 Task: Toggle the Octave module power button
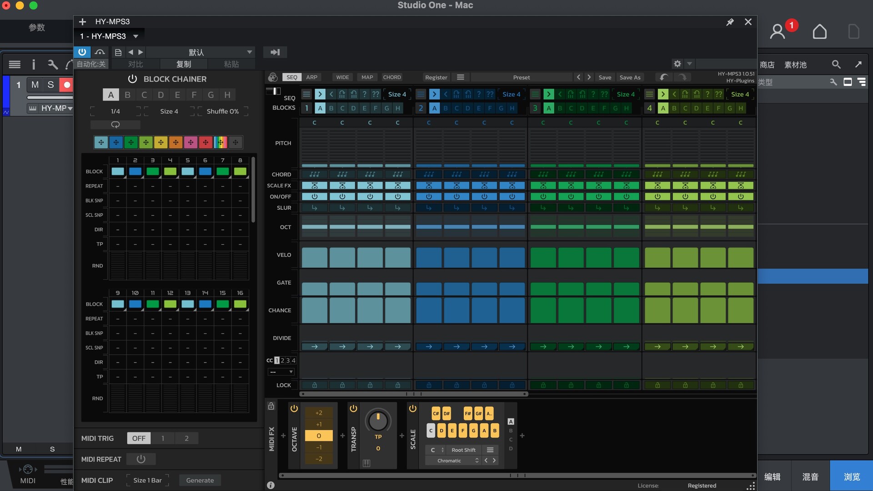click(x=294, y=409)
